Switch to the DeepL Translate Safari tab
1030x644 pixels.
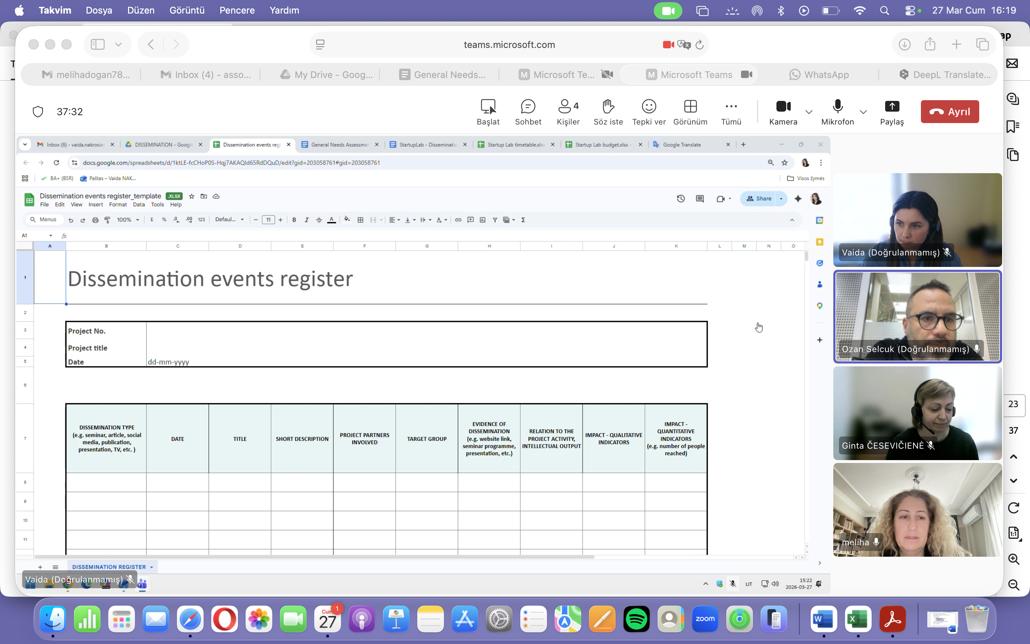click(x=945, y=74)
